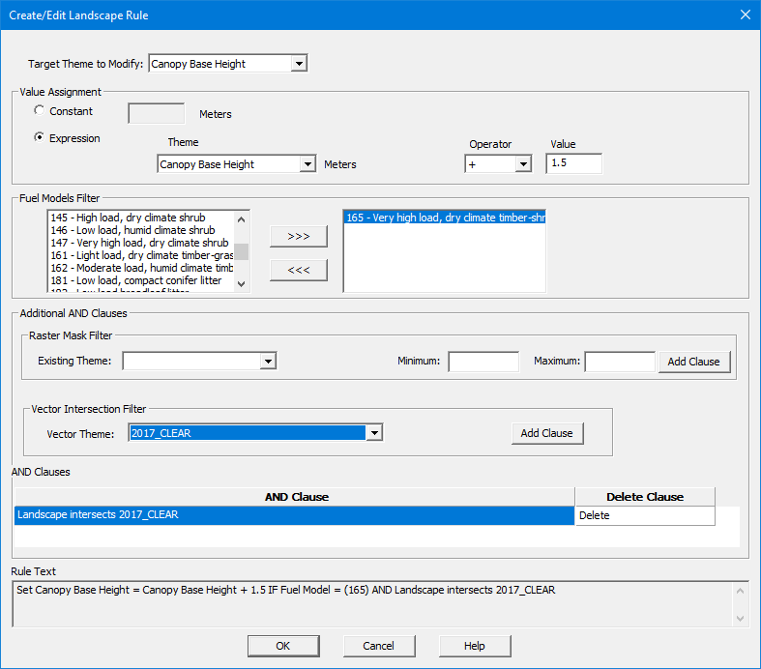Click the AND Clause column header
761x669 pixels.
(295, 497)
